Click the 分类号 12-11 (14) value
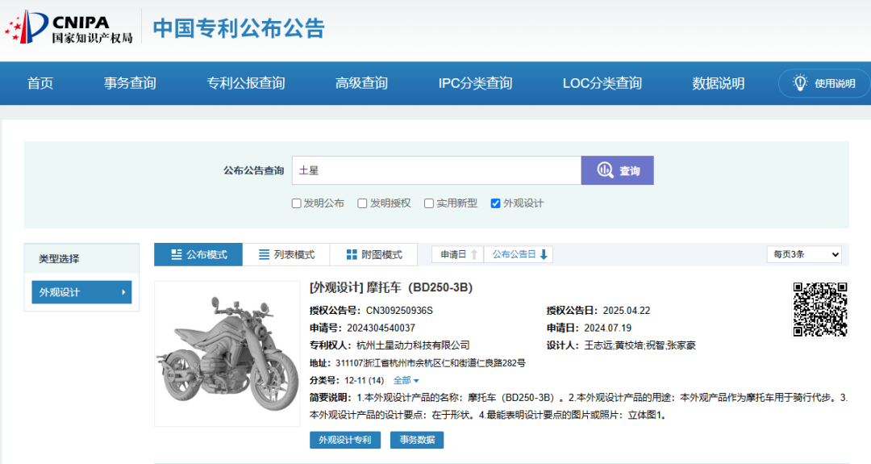This screenshot has width=871, height=464. point(365,381)
